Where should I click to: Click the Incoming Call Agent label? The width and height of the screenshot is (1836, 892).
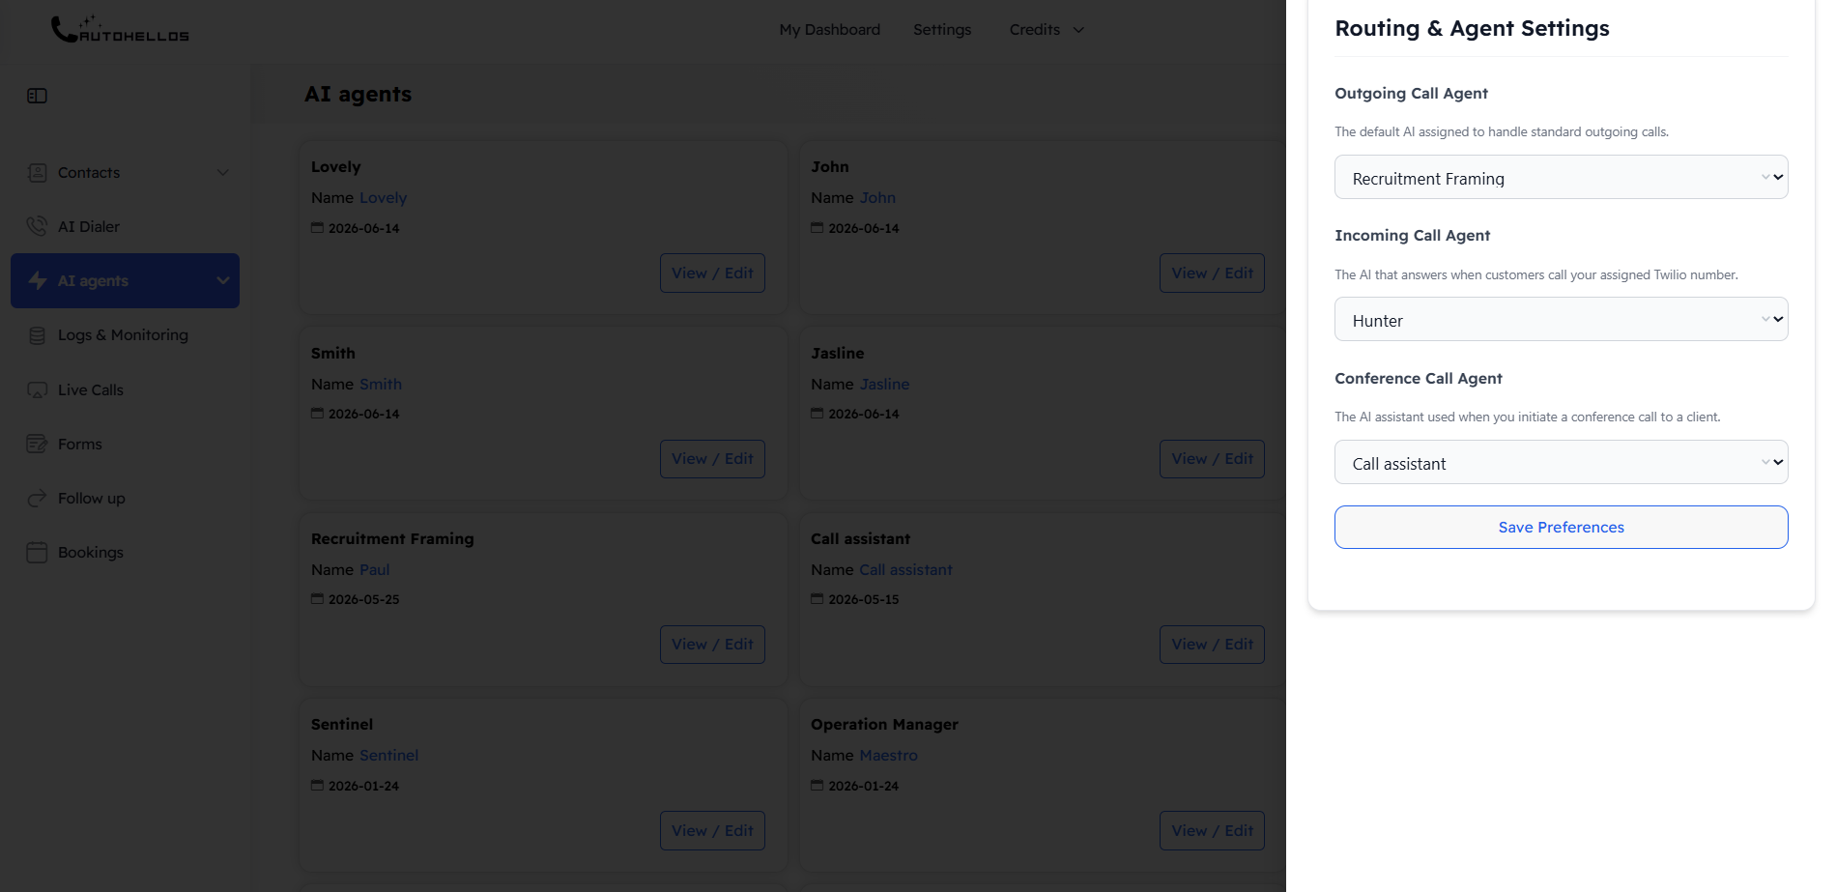1412,236
